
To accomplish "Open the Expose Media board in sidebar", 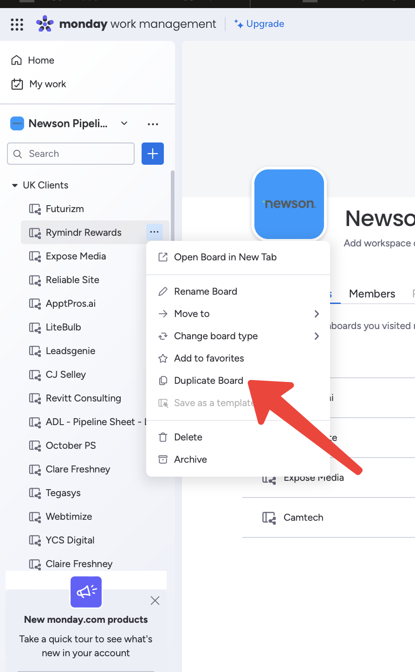I will [76, 256].
